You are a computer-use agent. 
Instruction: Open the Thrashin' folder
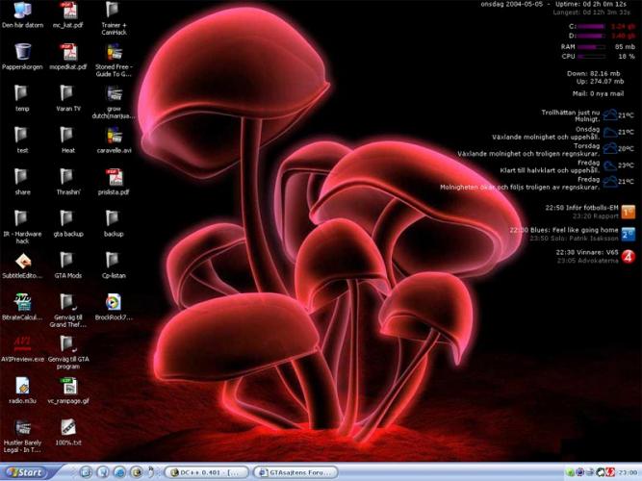tap(67, 177)
